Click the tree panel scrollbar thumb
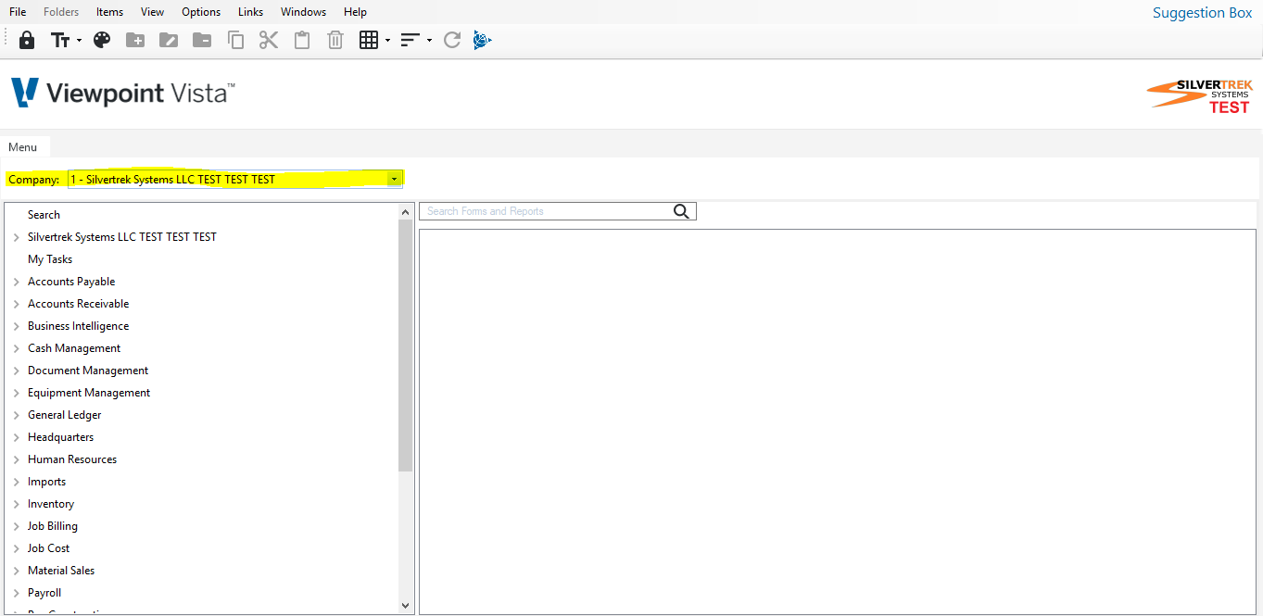The height and width of the screenshot is (616, 1263). pyautogui.click(x=406, y=346)
